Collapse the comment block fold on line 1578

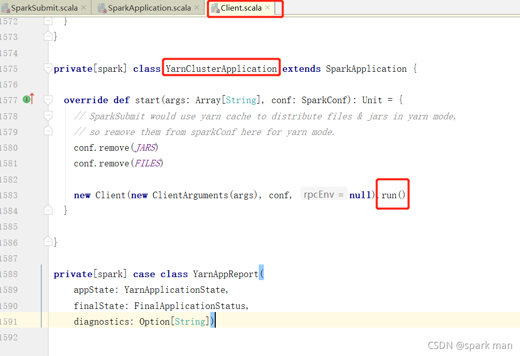coord(48,115)
